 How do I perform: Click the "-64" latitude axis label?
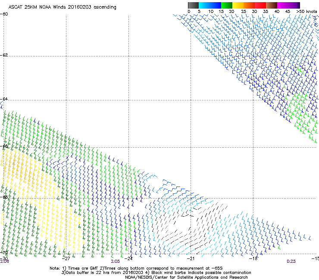click(x=4, y=99)
